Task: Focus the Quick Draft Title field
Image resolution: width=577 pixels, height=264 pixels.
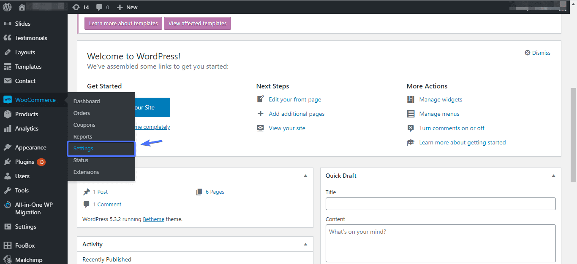Action: 441,204
